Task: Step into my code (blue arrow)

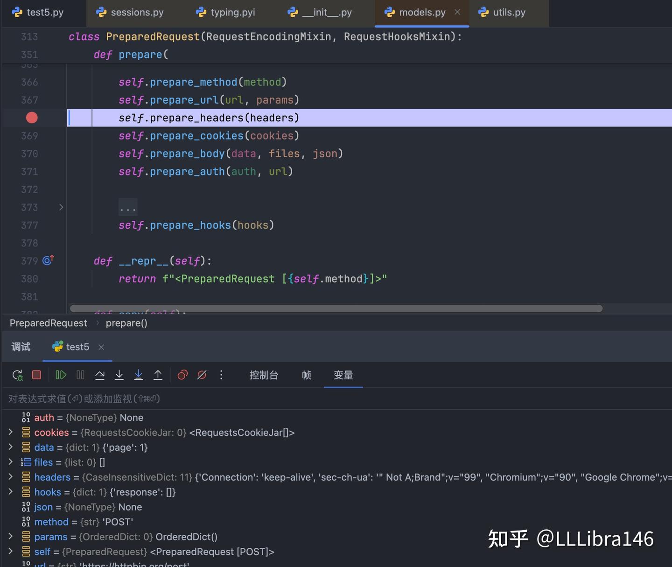Action: click(x=139, y=375)
